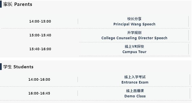Click the 线上入学考试 label
The image size is (192, 103).
135,77
